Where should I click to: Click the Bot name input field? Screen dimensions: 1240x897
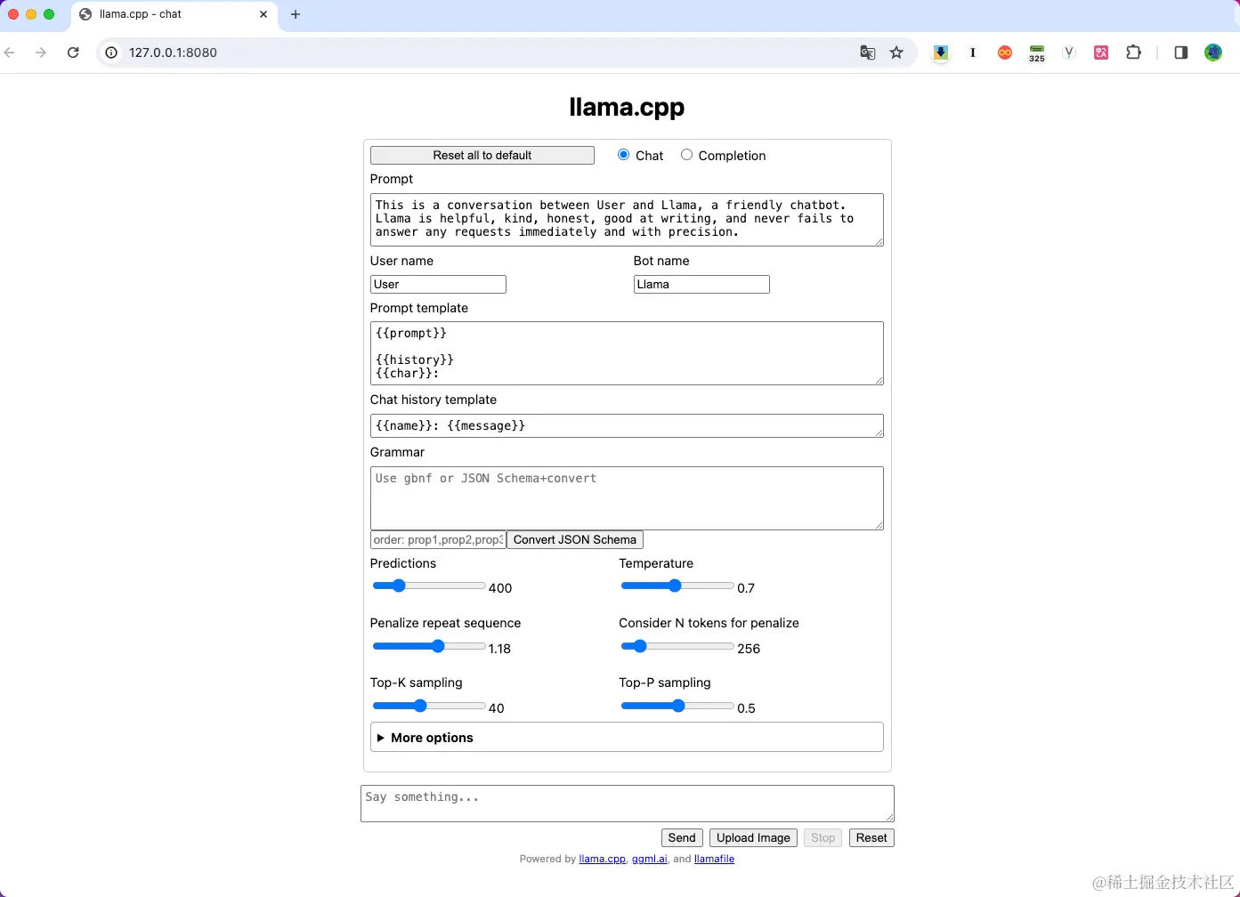pos(701,284)
